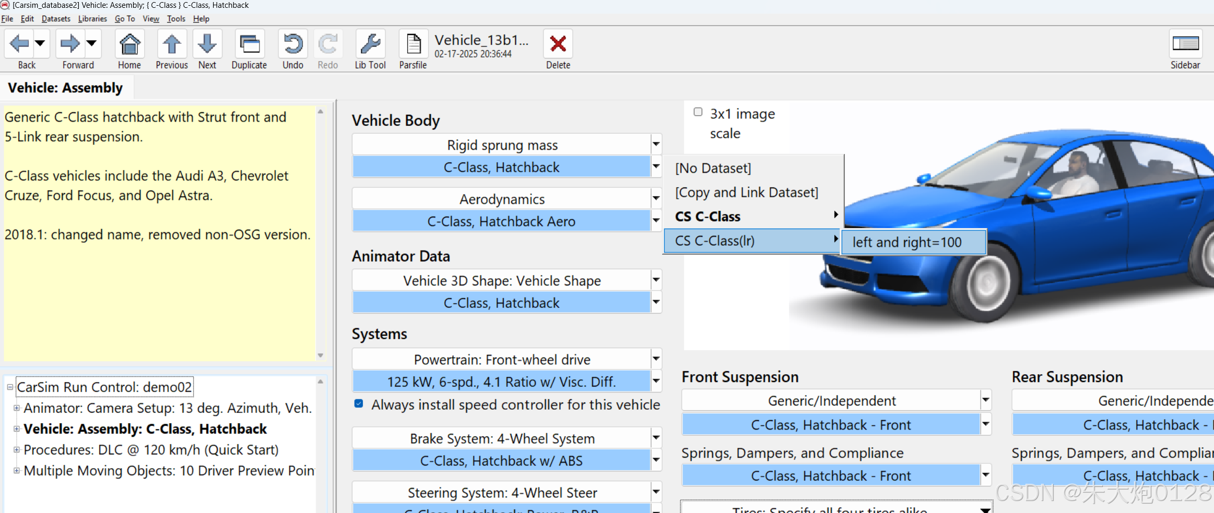Open the Rigid sprung mass dropdown
Screen dimensions: 1214x513
(x=656, y=144)
